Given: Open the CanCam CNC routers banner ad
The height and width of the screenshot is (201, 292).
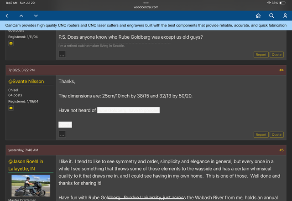Looking at the screenshot, I should tap(146, 26).
